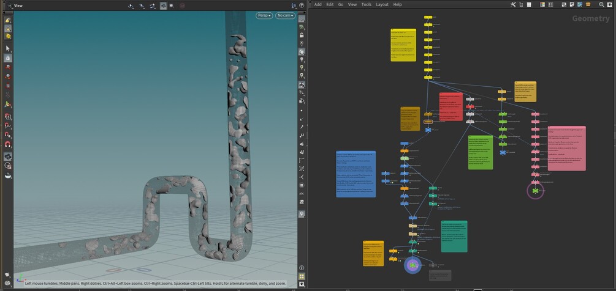Image resolution: width=616 pixels, height=291 pixels.
Task: Select the red sticky note
Action: (x=451, y=106)
